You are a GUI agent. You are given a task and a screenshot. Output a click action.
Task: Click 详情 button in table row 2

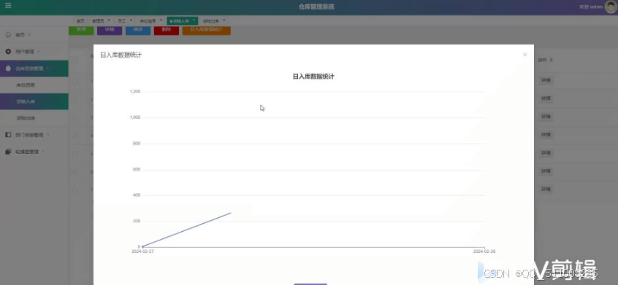546,98
